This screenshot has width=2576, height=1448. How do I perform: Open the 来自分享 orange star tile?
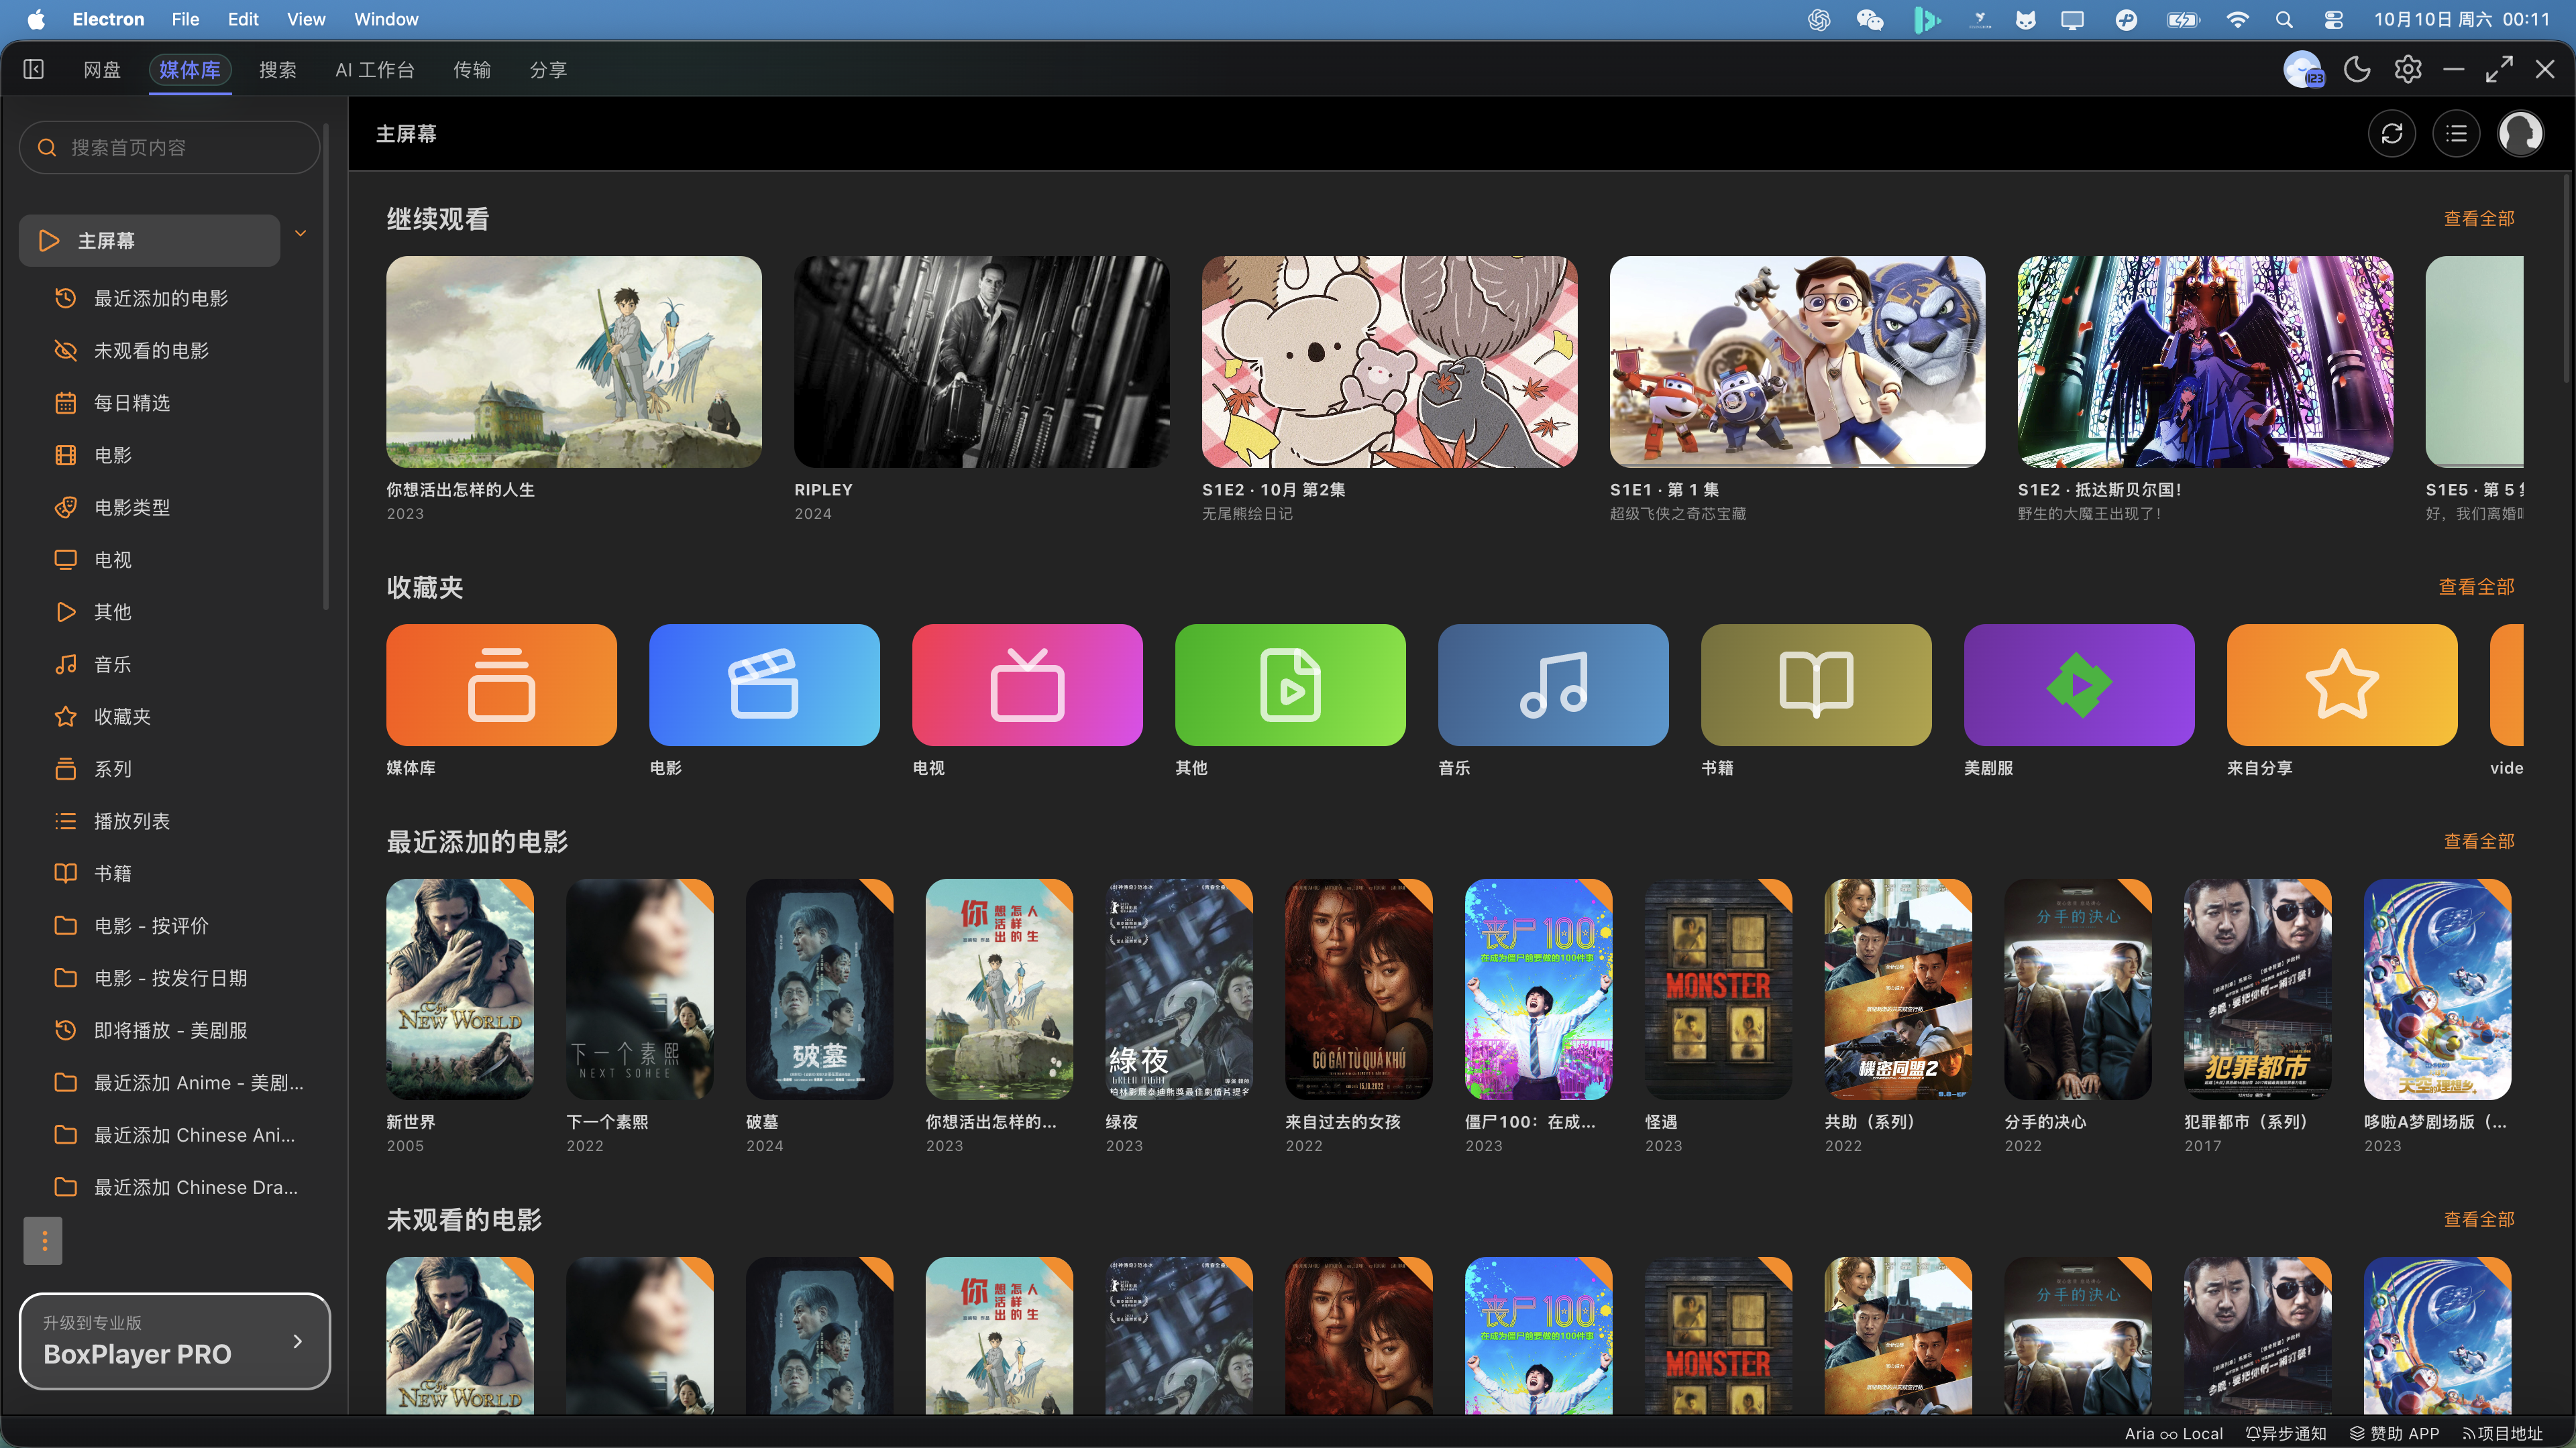click(2342, 684)
